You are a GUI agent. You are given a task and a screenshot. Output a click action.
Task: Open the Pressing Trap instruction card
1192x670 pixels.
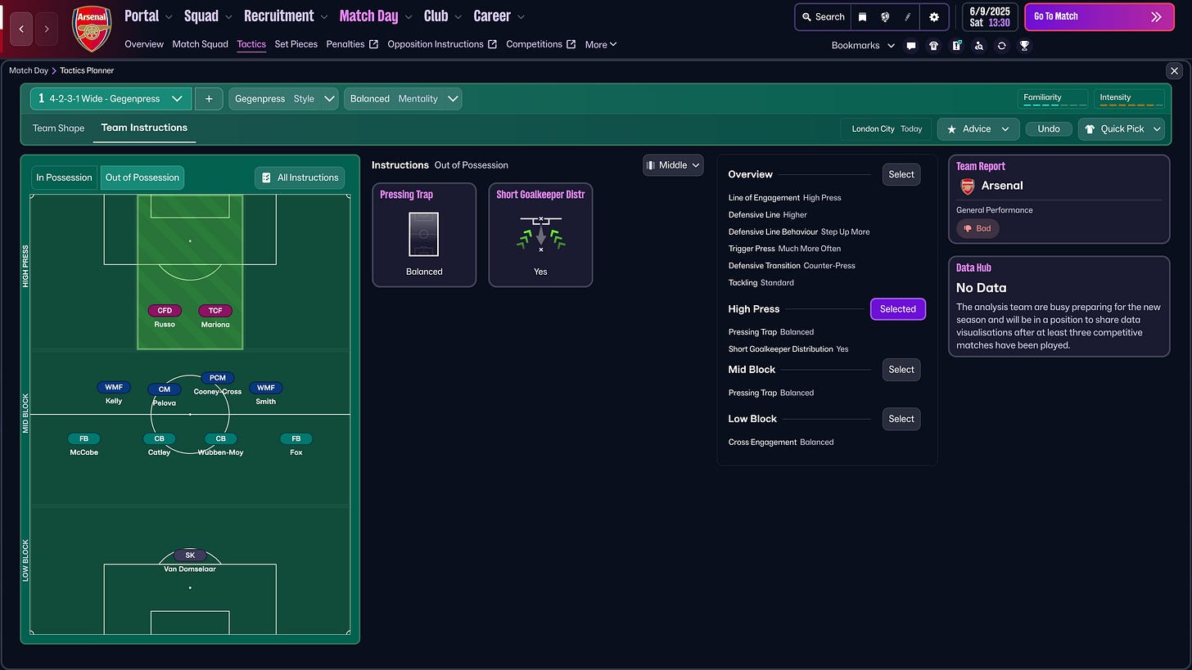click(x=424, y=235)
